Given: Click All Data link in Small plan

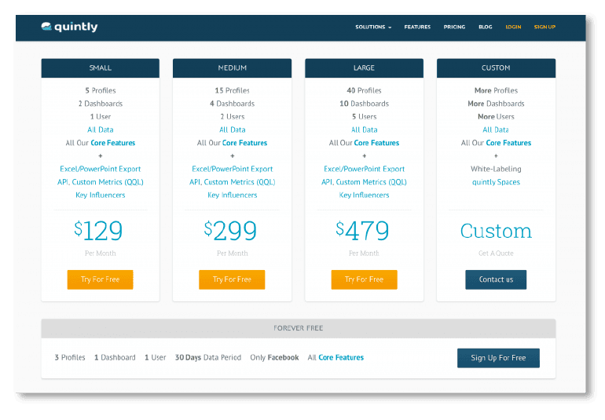Looking at the screenshot, I should 100,130.
